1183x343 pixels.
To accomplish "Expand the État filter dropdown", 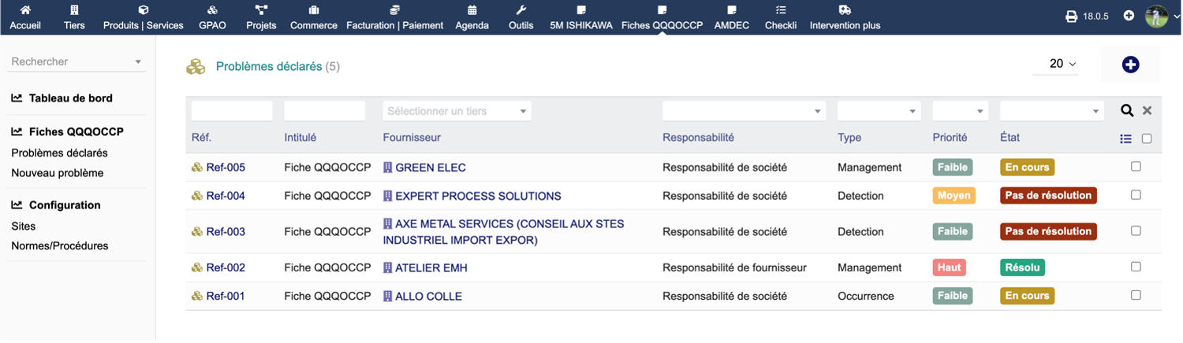I will 1051,111.
